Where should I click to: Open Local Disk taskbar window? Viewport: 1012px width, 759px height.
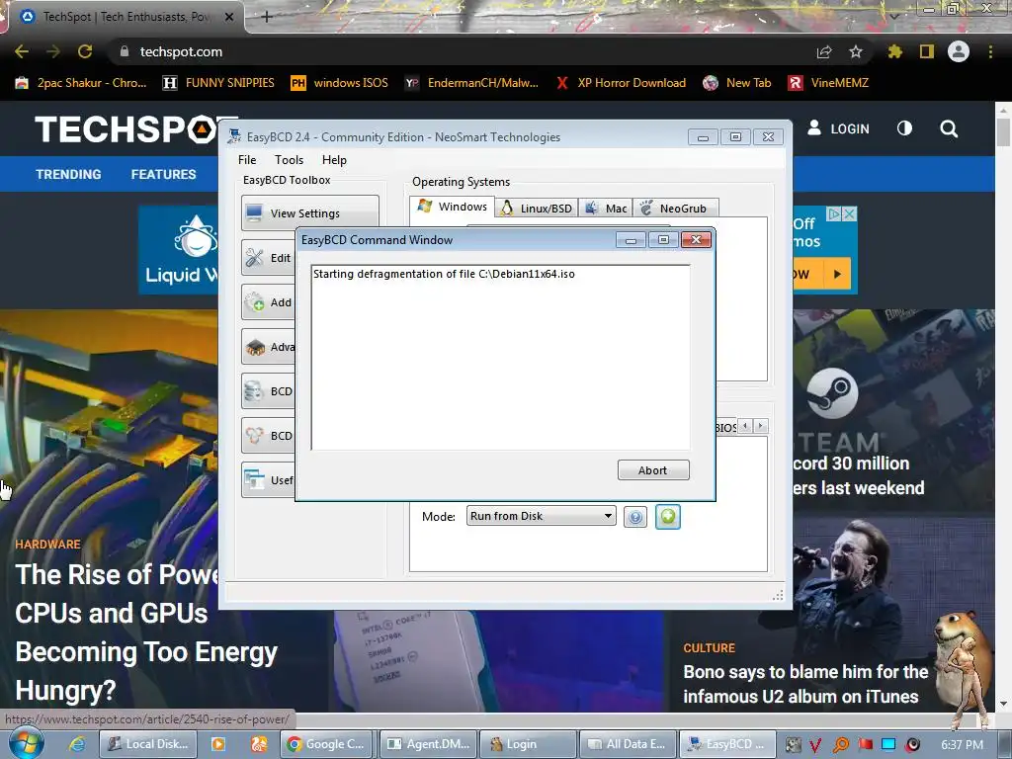(148, 744)
